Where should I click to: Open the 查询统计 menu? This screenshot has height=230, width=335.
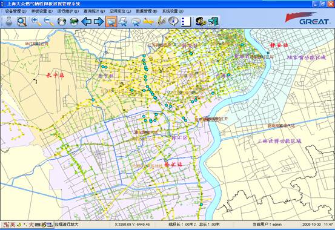pos(94,11)
